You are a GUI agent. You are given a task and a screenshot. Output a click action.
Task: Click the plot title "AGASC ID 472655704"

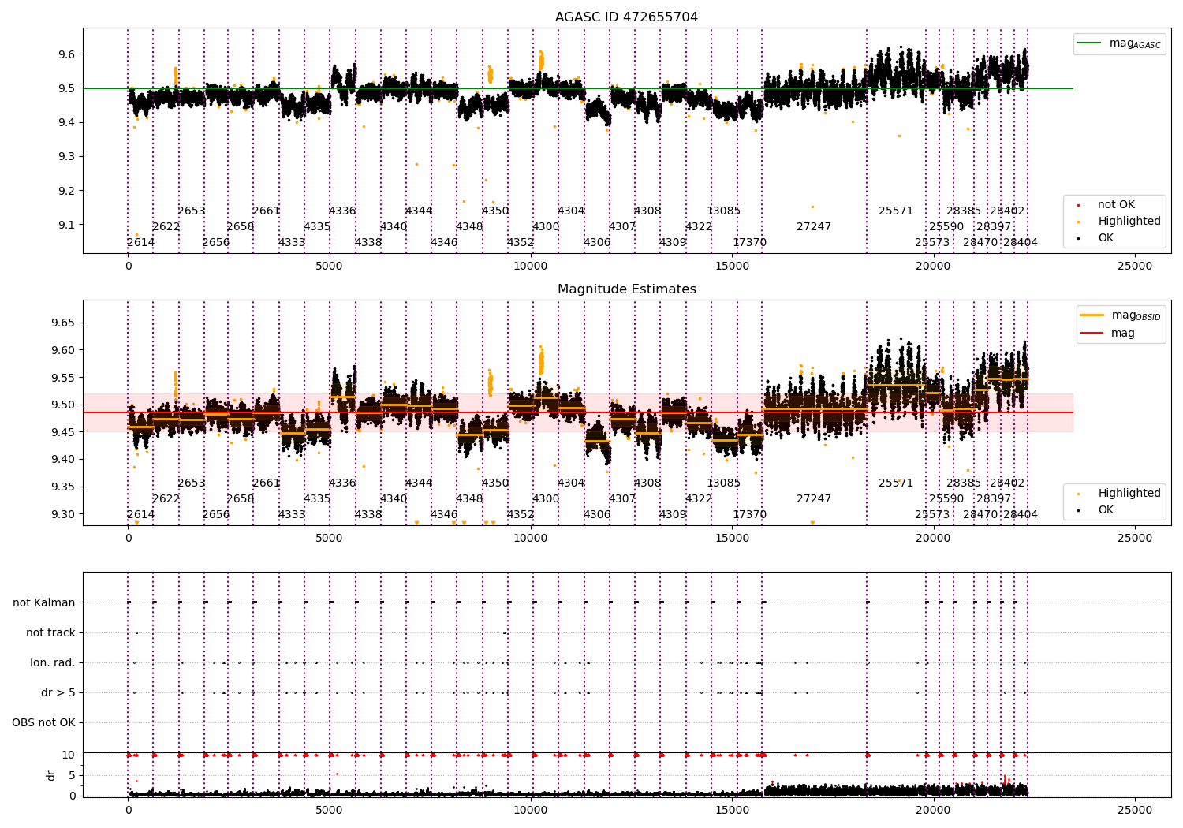(x=626, y=17)
